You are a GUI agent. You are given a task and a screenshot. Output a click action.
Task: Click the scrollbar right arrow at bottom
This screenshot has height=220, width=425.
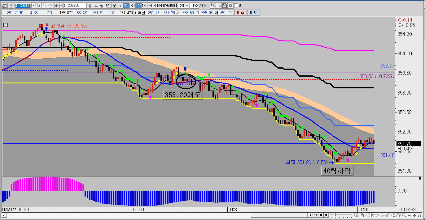(311, 215)
